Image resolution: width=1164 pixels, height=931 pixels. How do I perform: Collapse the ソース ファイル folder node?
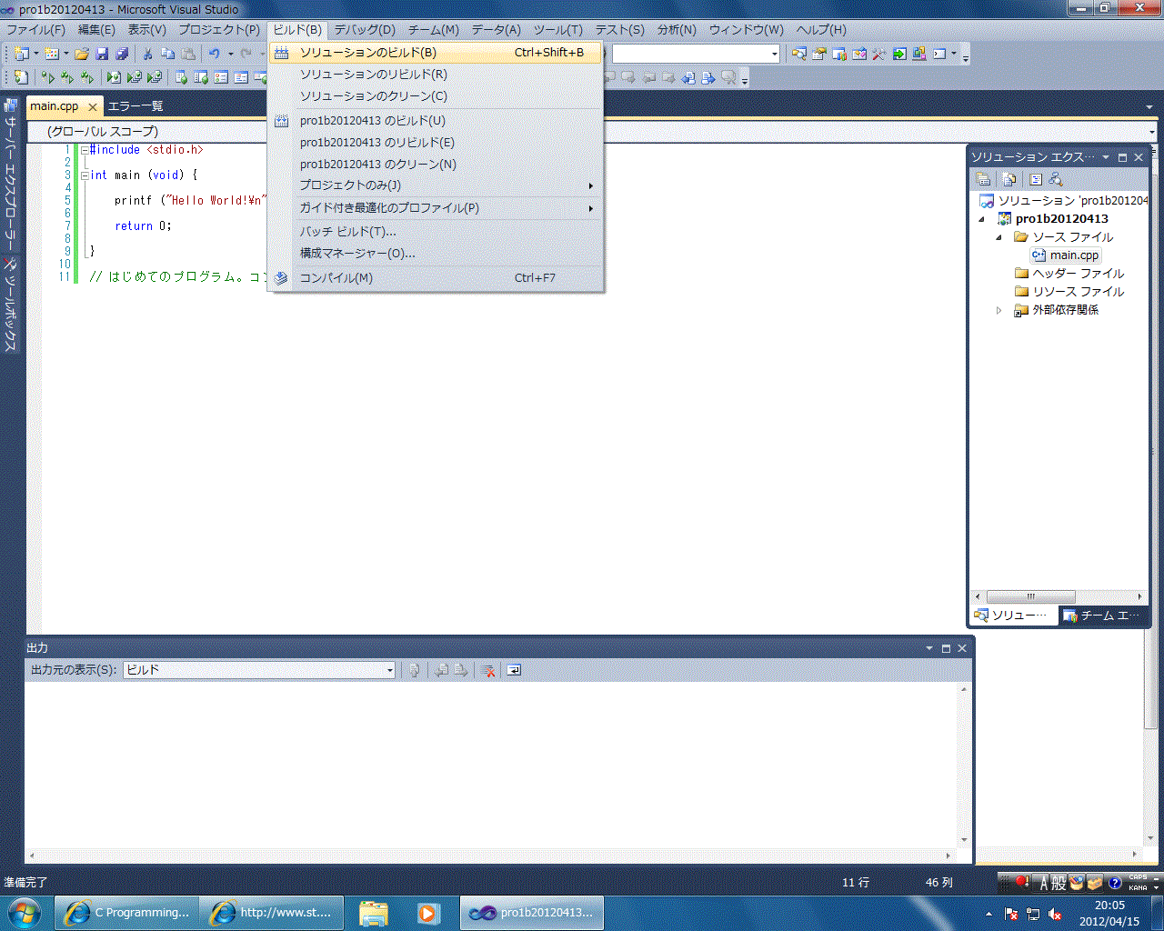[998, 237]
